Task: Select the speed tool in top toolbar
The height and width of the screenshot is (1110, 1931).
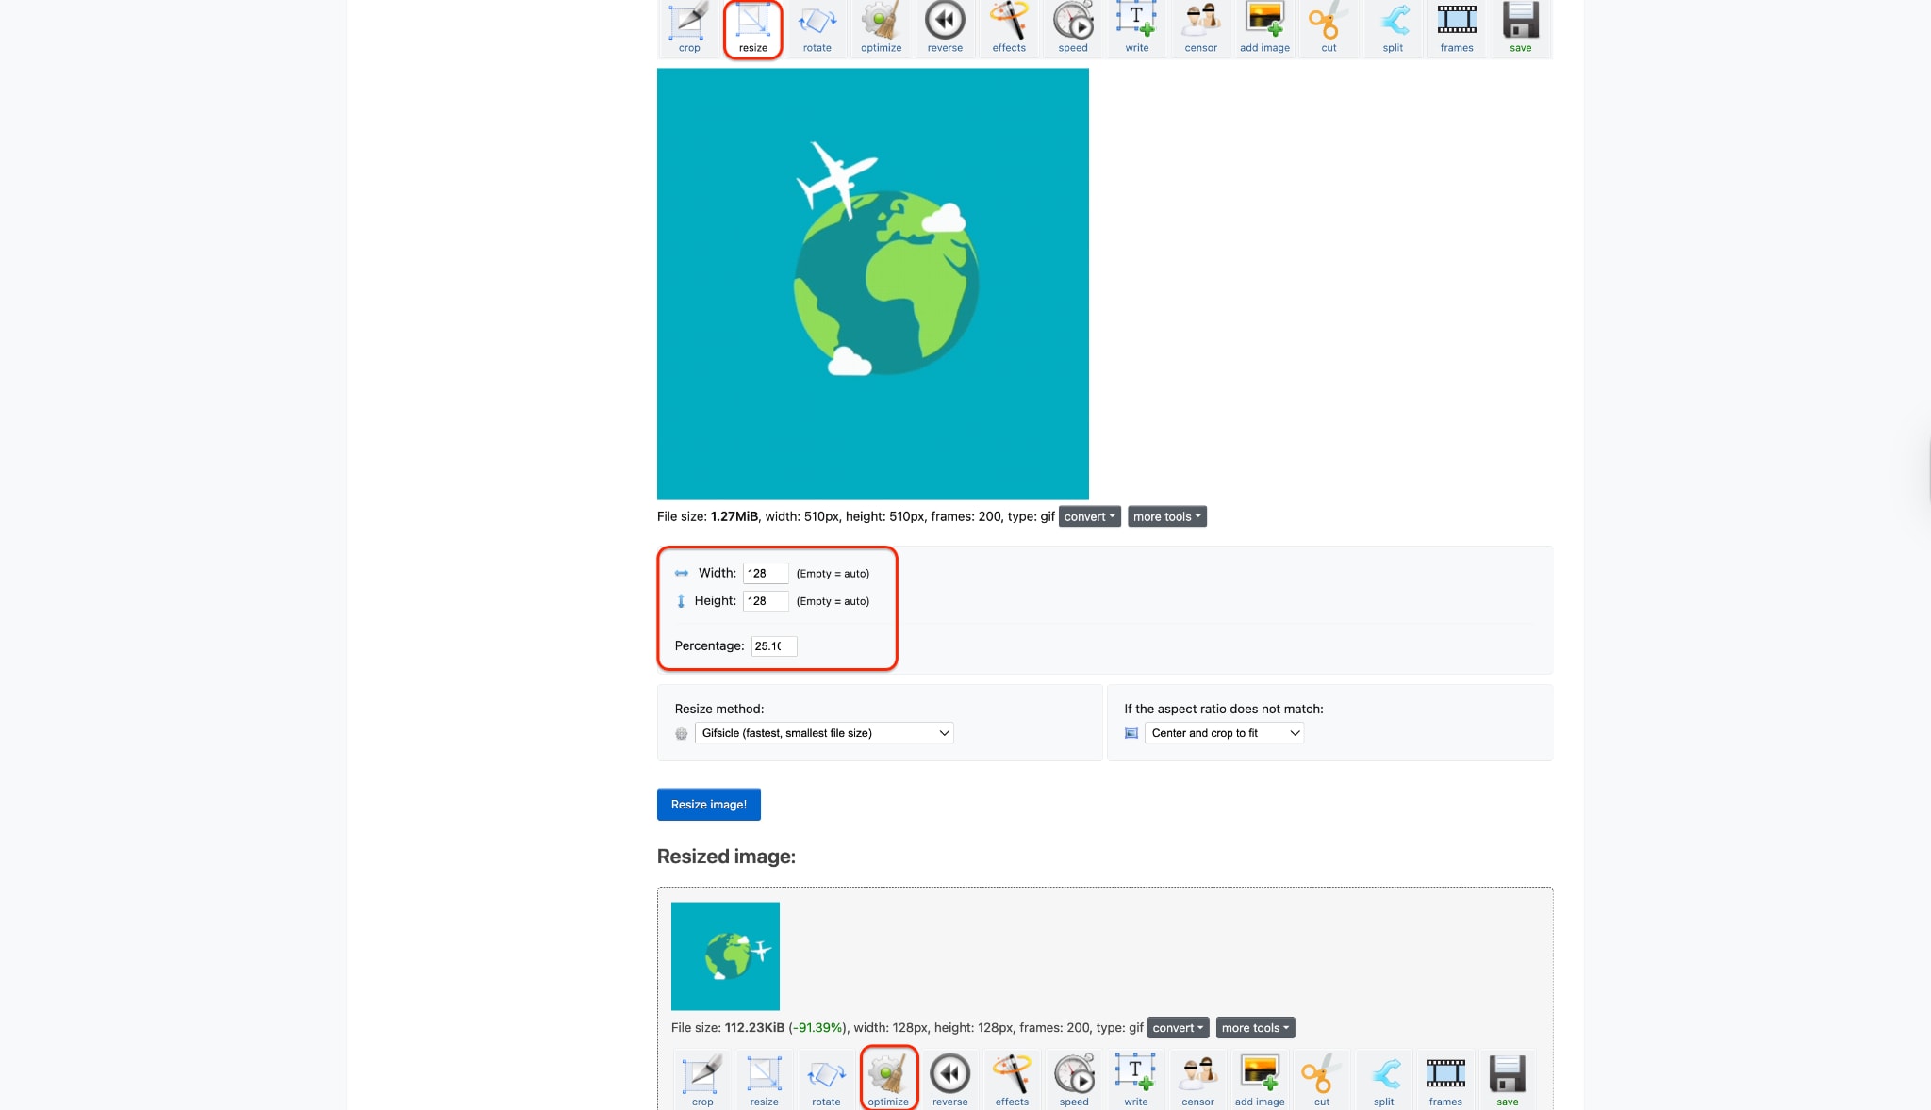Action: point(1072,27)
